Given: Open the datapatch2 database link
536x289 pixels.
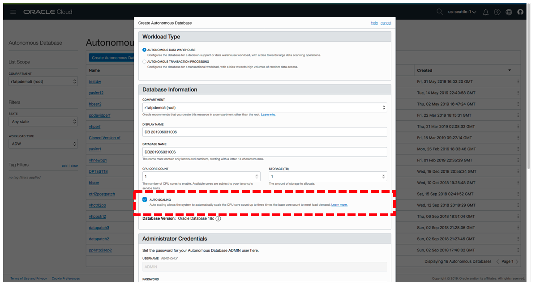Looking at the screenshot, I should click(x=99, y=239).
